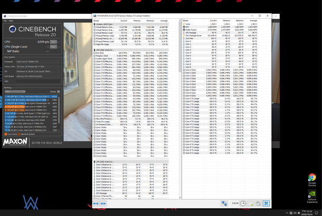Click the Virtual Memory Load sensor icon
This screenshot has width=322, height=216.
coord(95,33)
